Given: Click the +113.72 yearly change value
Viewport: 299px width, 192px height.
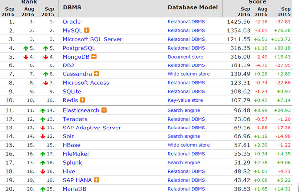Looking at the screenshot, I should (x=281, y=39).
